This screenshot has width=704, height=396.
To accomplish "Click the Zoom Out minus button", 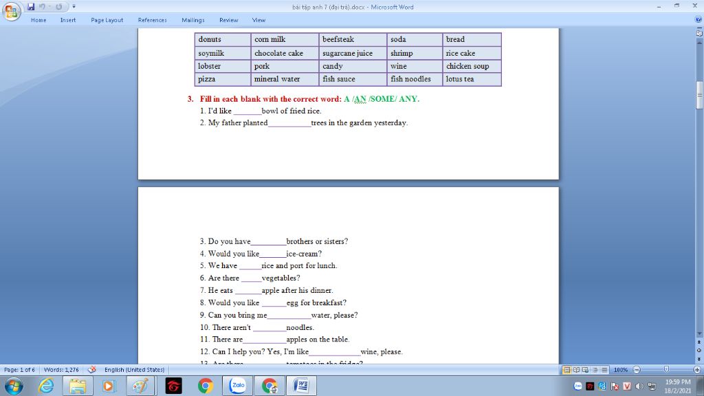I will (x=636, y=370).
